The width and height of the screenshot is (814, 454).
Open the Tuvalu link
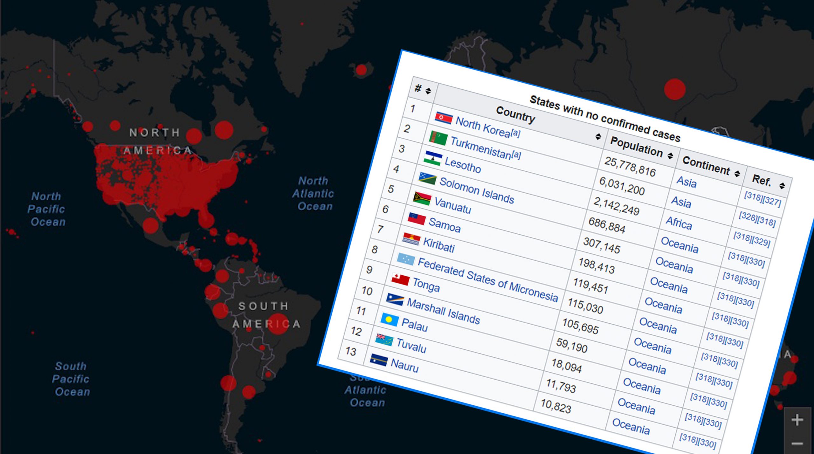[x=411, y=346]
